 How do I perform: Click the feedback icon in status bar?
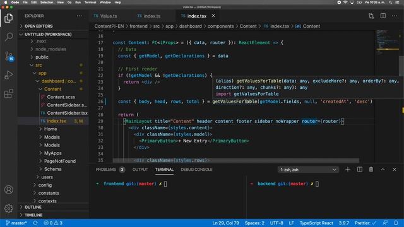[385, 223]
